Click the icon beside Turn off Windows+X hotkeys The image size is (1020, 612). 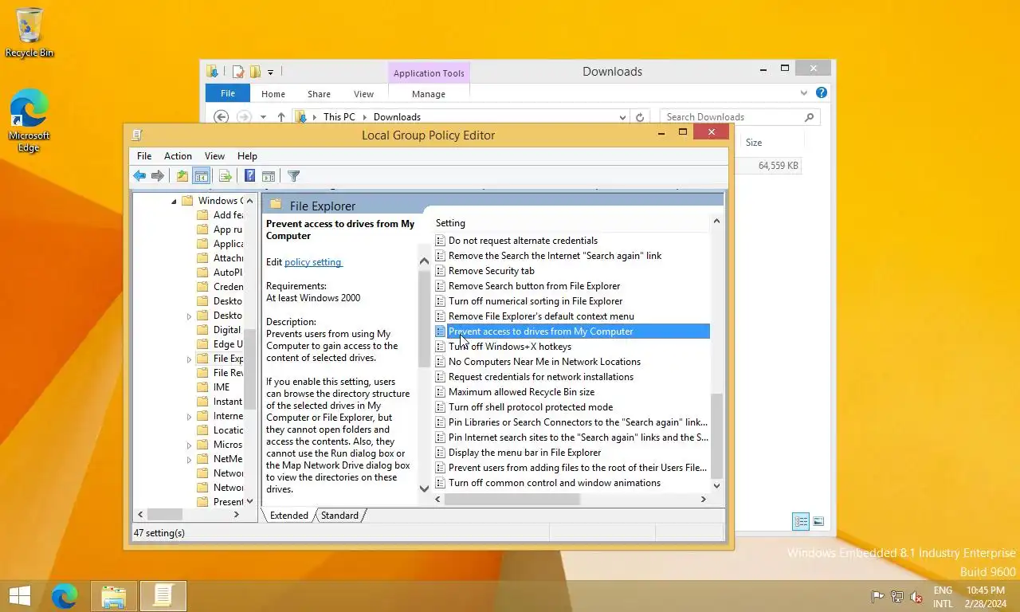pos(440,347)
